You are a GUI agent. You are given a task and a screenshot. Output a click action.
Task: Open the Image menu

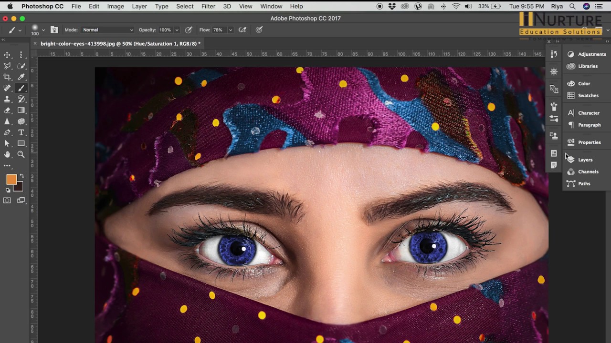click(116, 6)
